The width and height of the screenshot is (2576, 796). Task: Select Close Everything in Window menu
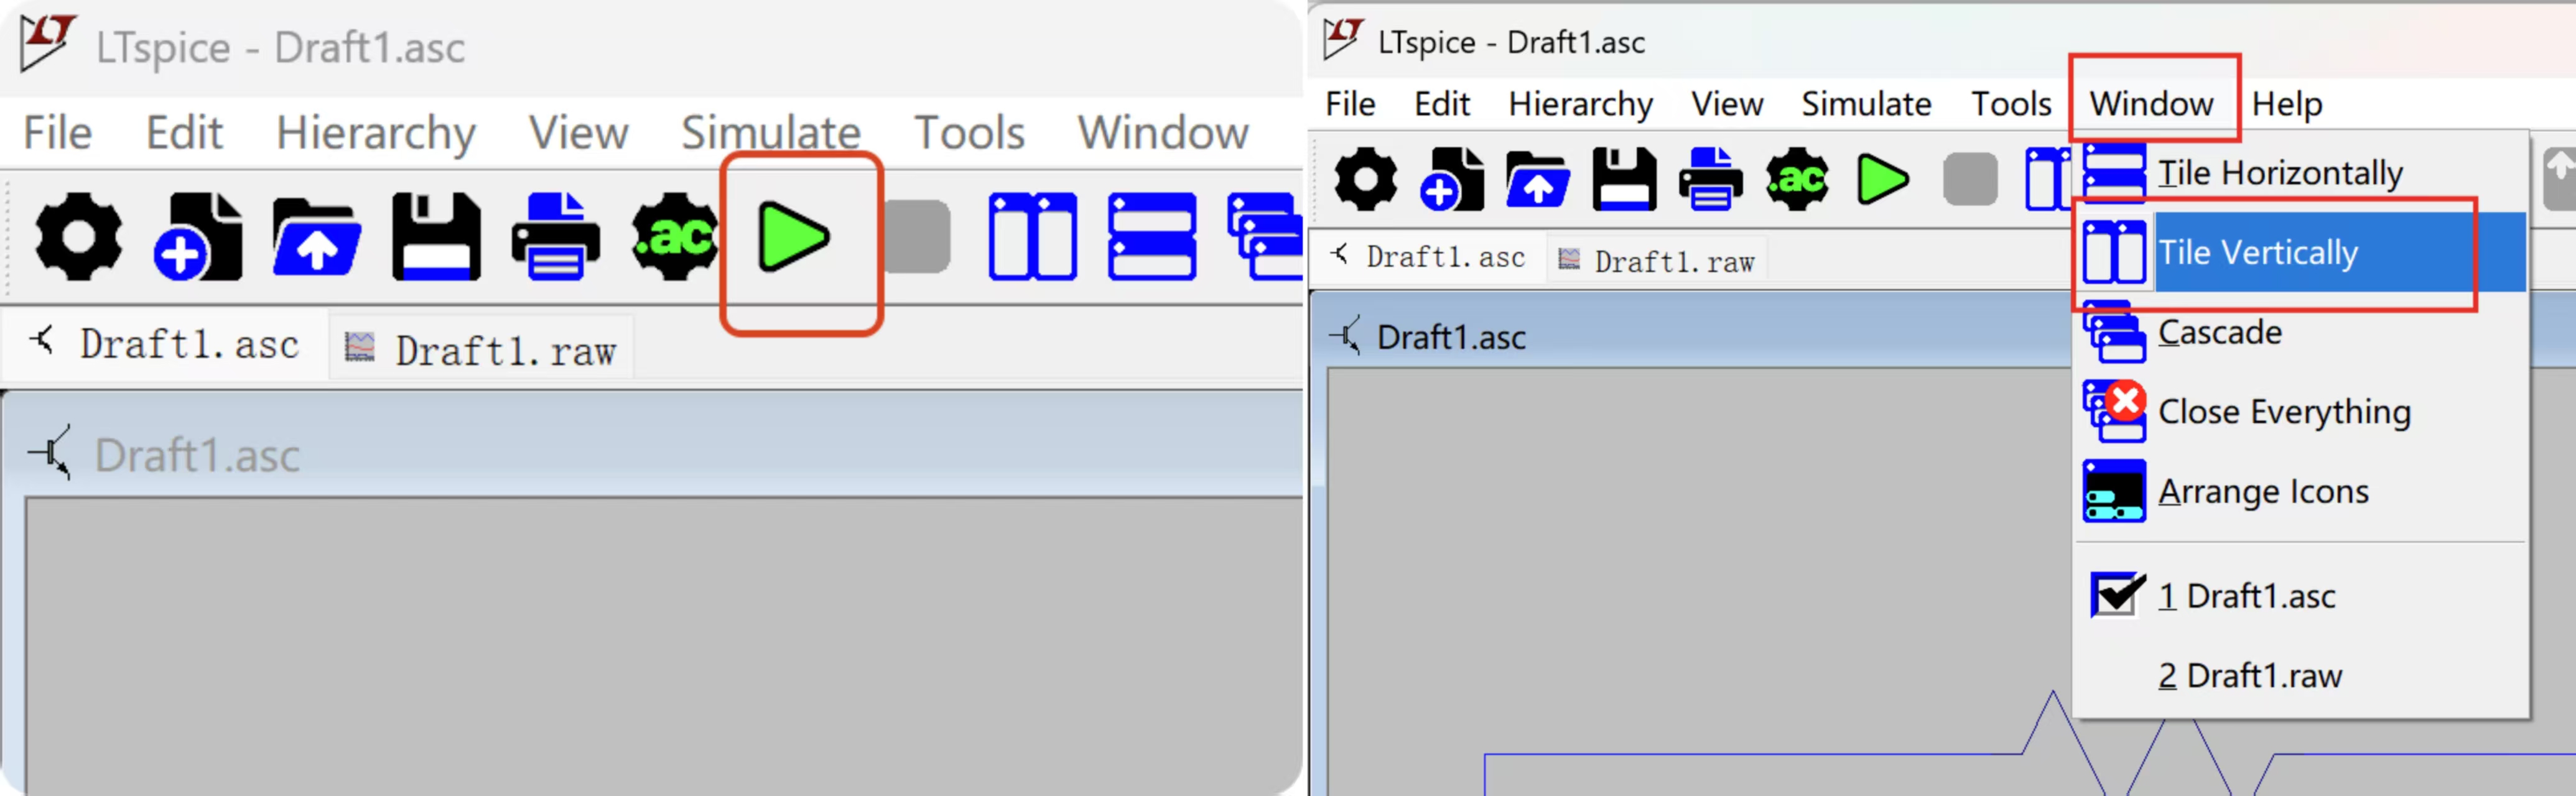pos(2302,411)
